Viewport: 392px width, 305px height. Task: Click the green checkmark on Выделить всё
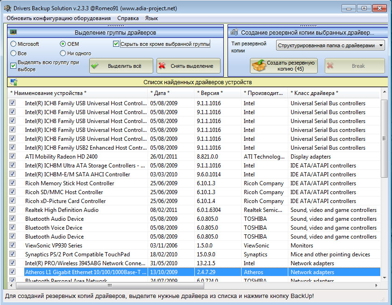(x=95, y=66)
